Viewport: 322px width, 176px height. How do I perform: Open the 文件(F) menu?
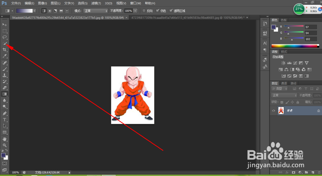pyautogui.click(x=16, y=3)
